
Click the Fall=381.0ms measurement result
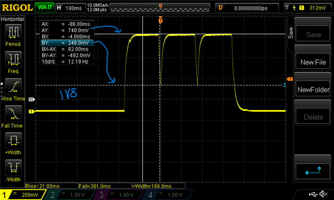click(105, 186)
